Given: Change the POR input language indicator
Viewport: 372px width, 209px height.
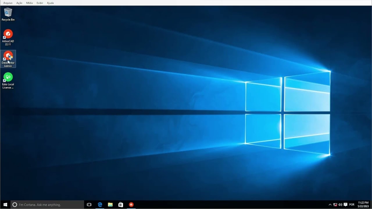Looking at the screenshot, I should (x=352, y=205).
